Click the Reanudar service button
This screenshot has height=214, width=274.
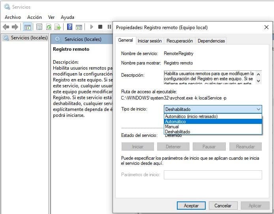(x=246, y=147)
